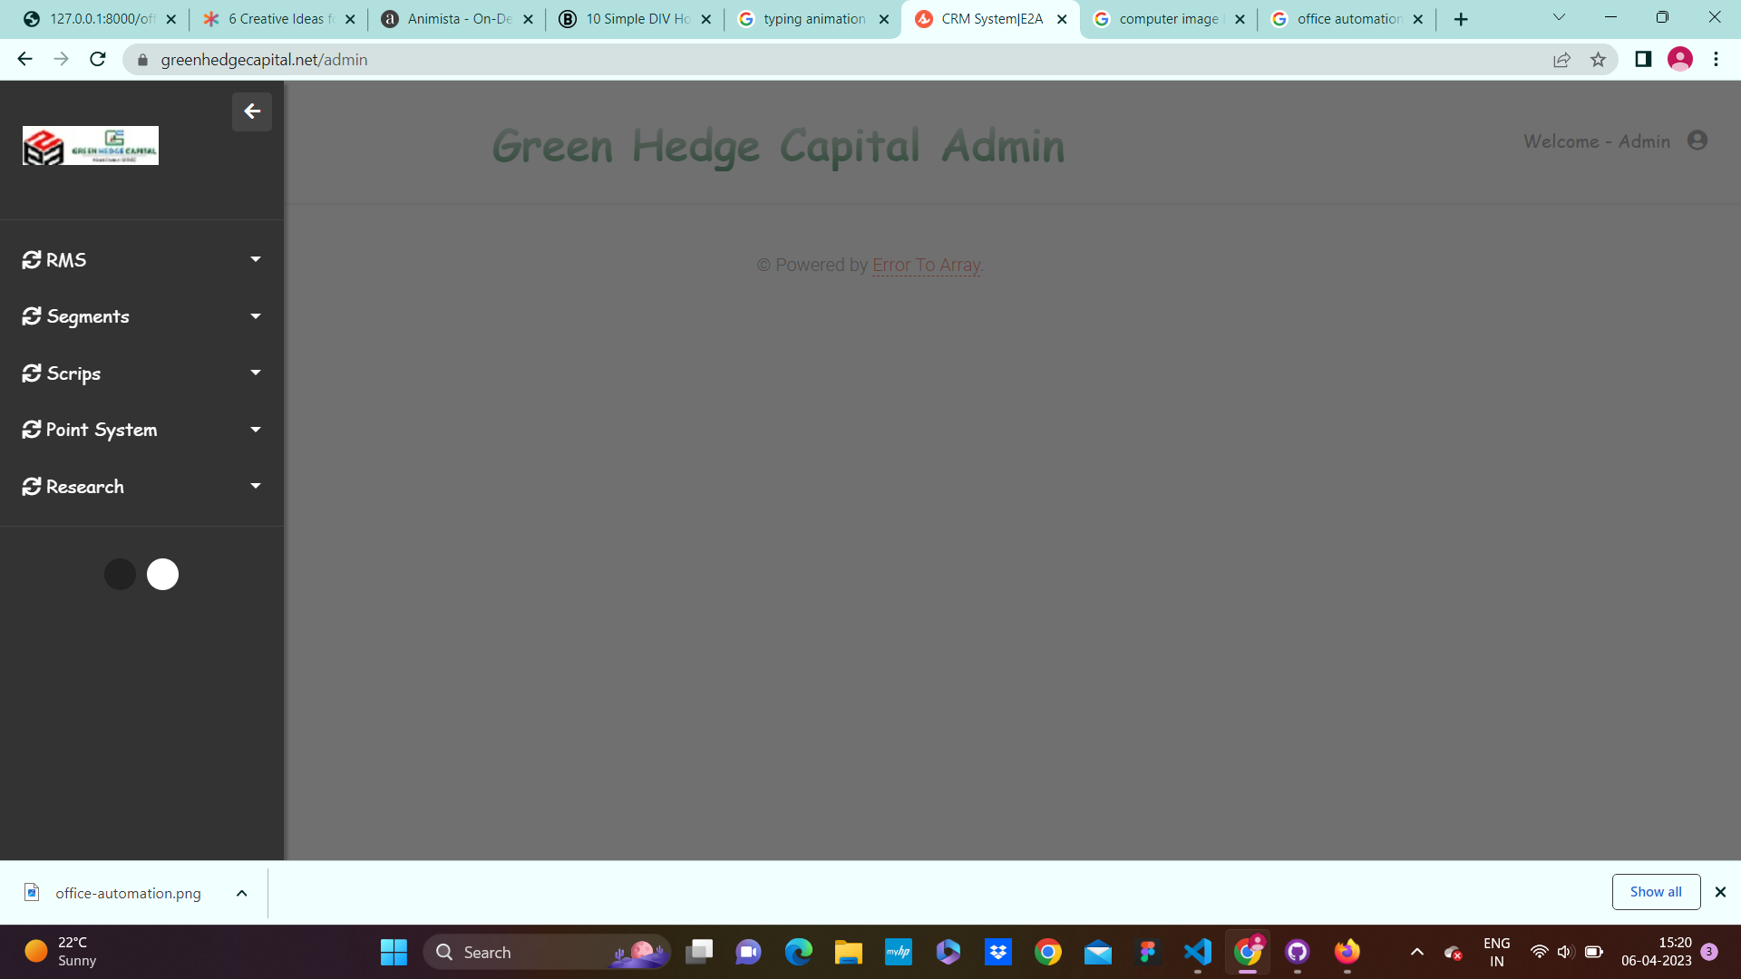The height and width of the screenshot is (979, 1741).
Task: Close the downloads bar
Action: point(1720,892)
